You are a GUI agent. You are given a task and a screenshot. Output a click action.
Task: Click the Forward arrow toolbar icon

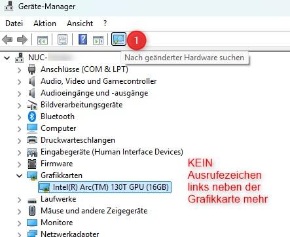tap(22, 40)
